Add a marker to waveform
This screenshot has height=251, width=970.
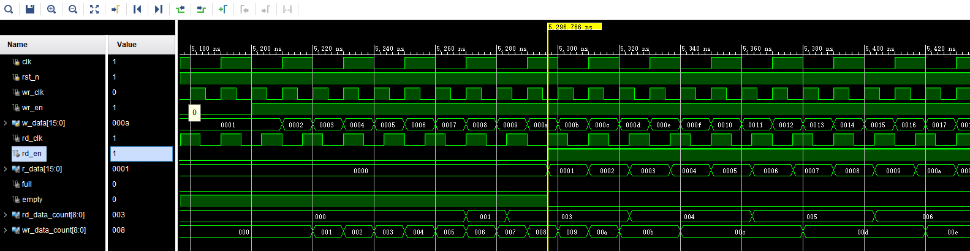pyautogui.click(x=223, y=9)
